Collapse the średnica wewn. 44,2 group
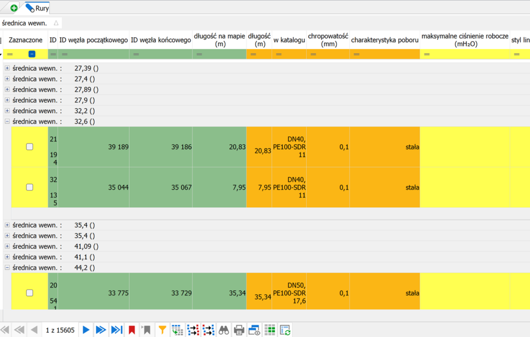 (7, 268)
